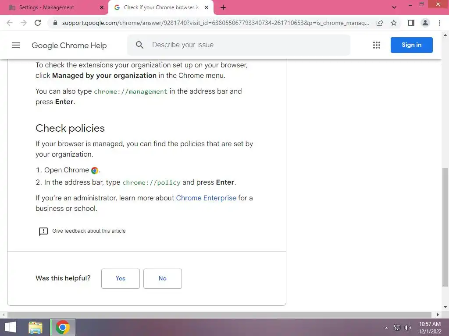Open File Explorer from the taskbar
The width and height of the screenshot is (449, 336).
tap(36, 327)
